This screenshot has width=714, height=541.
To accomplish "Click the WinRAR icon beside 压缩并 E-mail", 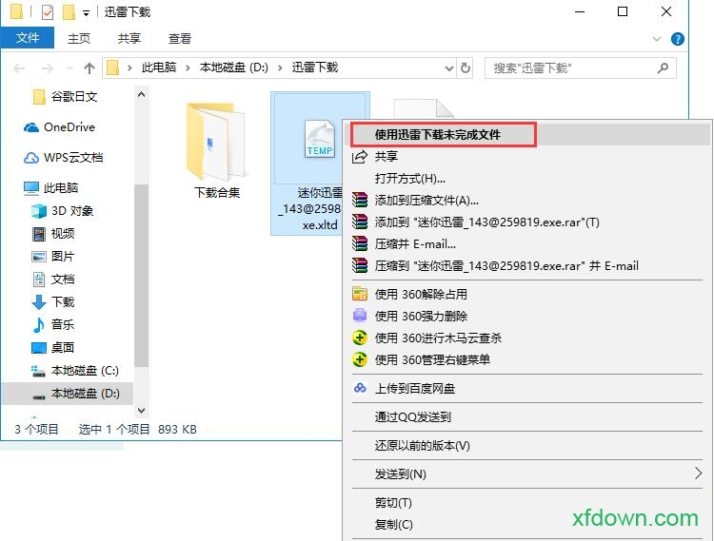I will [359, 243].
